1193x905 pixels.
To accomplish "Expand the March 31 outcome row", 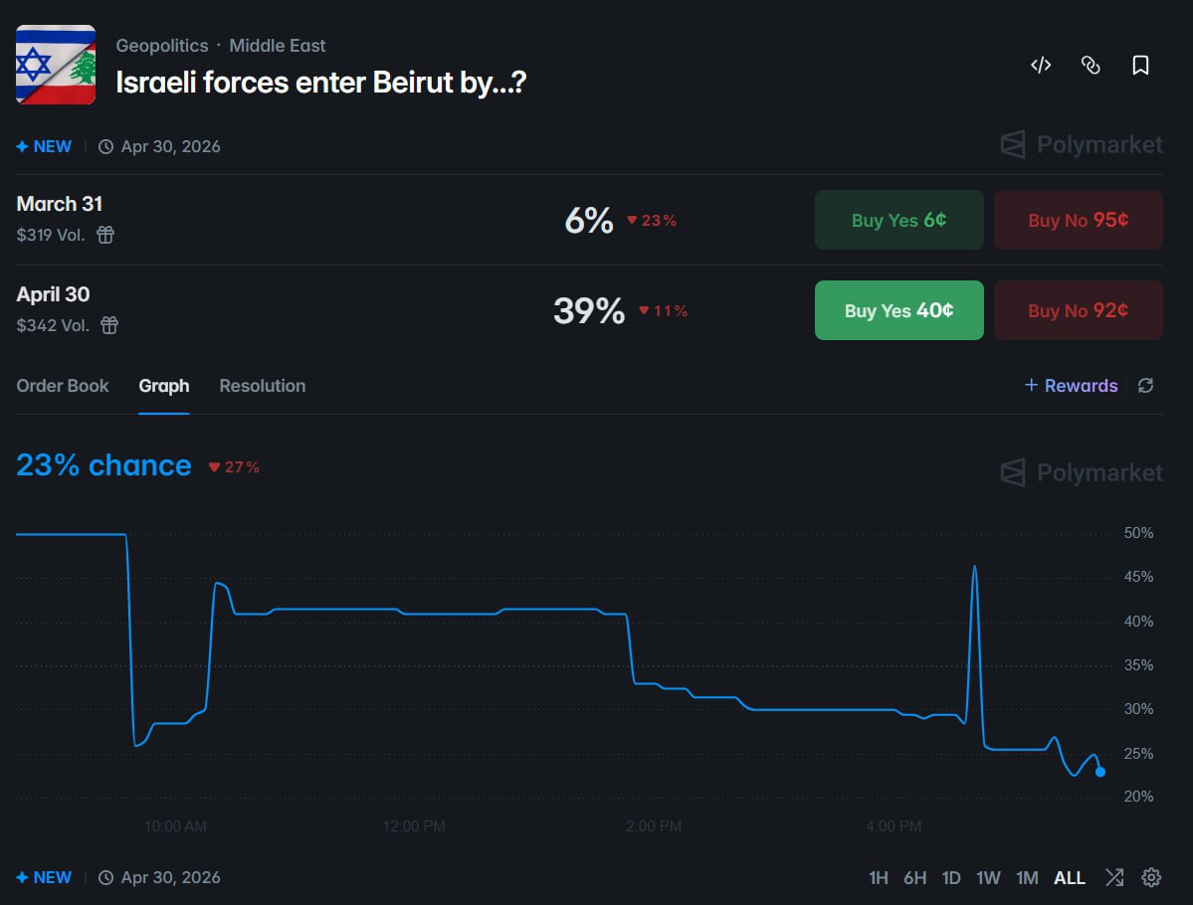I will click(298, 220).
